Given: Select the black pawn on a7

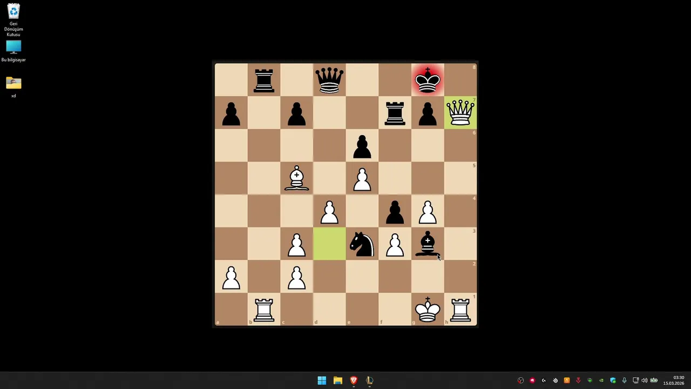Looking at the screenshot, I should (231, 113).
